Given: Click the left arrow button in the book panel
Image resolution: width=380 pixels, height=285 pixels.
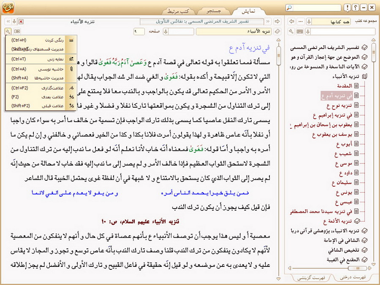Looking at the screenshot, I should pyautogui.click(x=292, y=22).
